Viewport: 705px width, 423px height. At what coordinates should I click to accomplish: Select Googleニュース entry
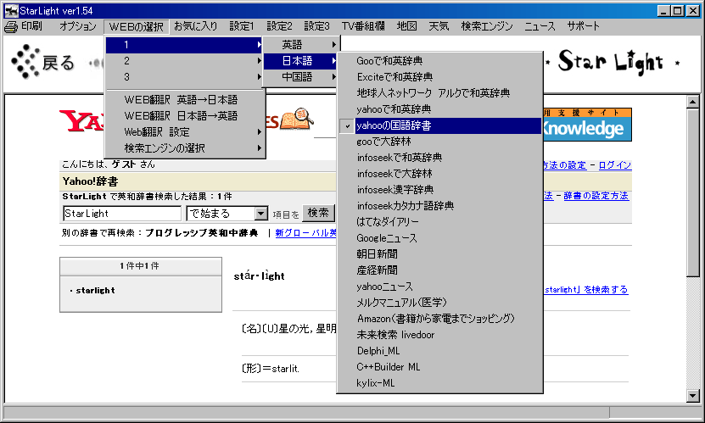(x=439, y=238)
